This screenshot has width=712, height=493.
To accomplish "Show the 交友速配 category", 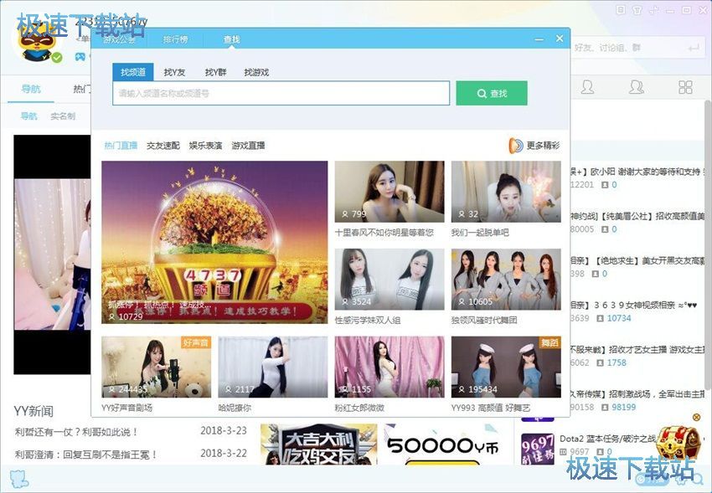I will tap(163, 146).
